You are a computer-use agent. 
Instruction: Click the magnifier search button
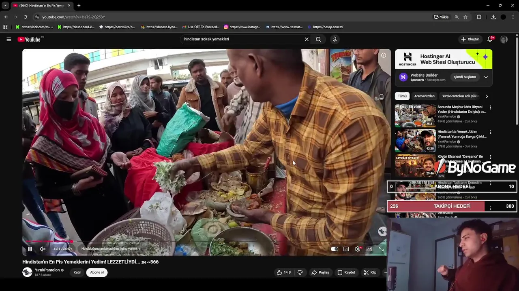point(318,39)
